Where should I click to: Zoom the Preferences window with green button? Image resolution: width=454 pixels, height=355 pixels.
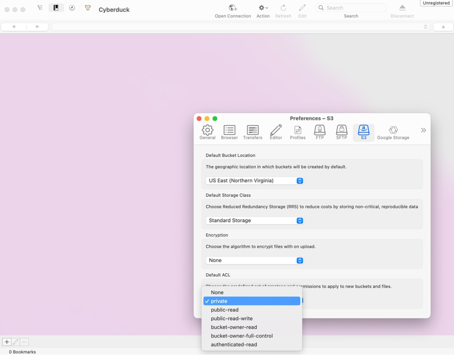tap(215, 119)
